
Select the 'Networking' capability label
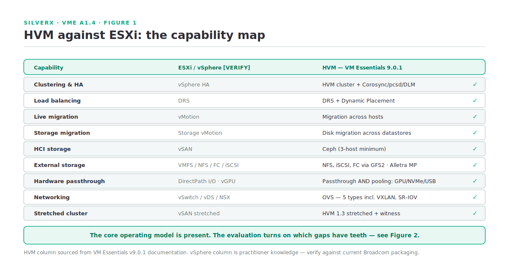(x=52, y=197)
